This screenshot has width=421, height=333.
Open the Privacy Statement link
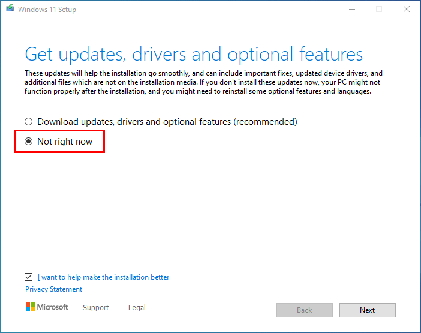[54, 289]
